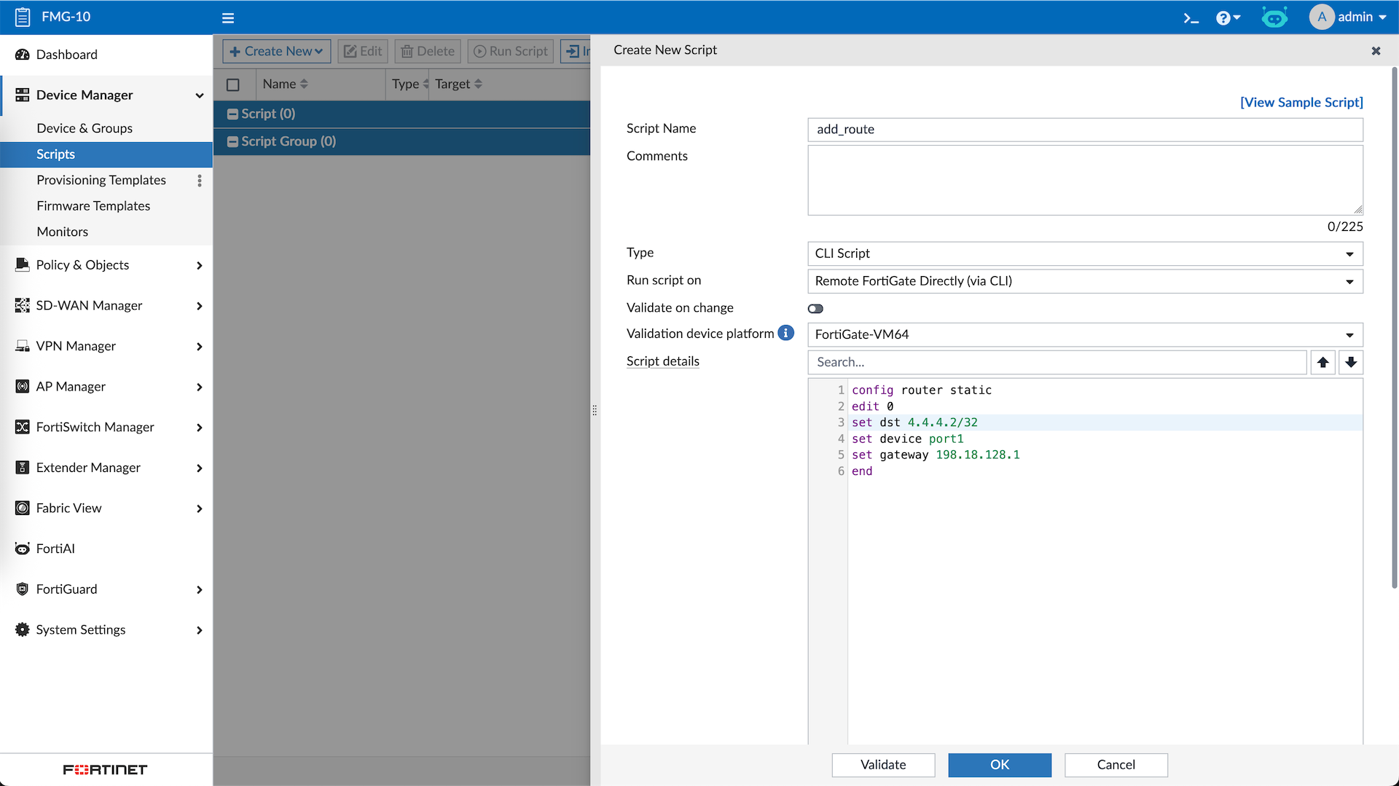This screenshot has width=1399, height=786.
Task: Open the help question mark menu
Action: (1227, 17)
